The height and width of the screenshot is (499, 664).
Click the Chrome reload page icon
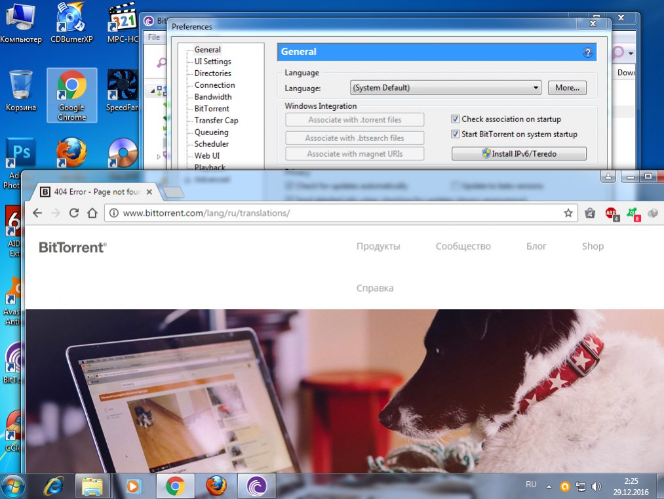(x=74, y=213)
